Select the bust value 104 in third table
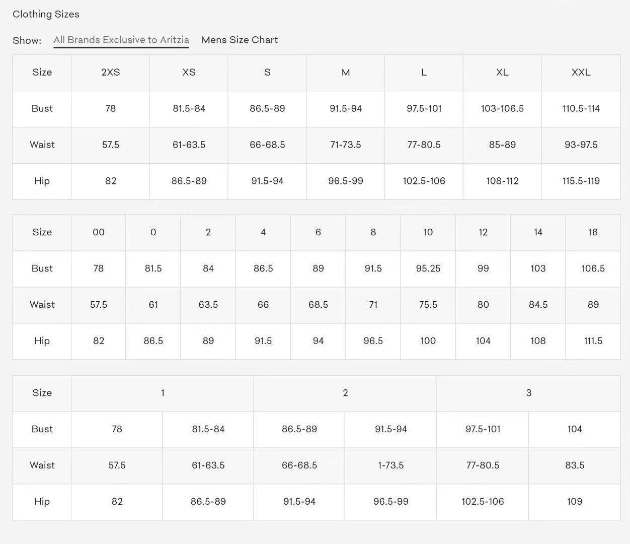The width and height of the screenshot is (630, 544). (x=575, y=429)
